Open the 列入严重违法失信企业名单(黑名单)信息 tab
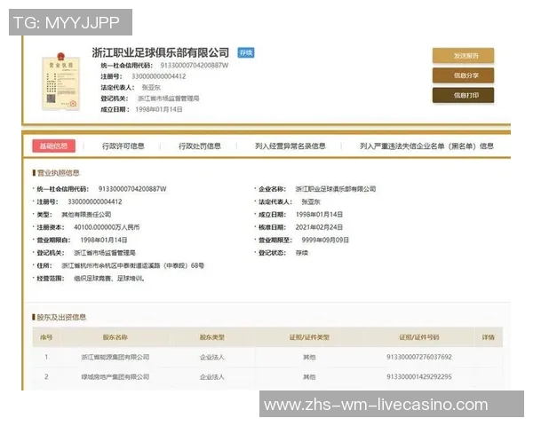The image size is (533, 426). click(426, 146)
